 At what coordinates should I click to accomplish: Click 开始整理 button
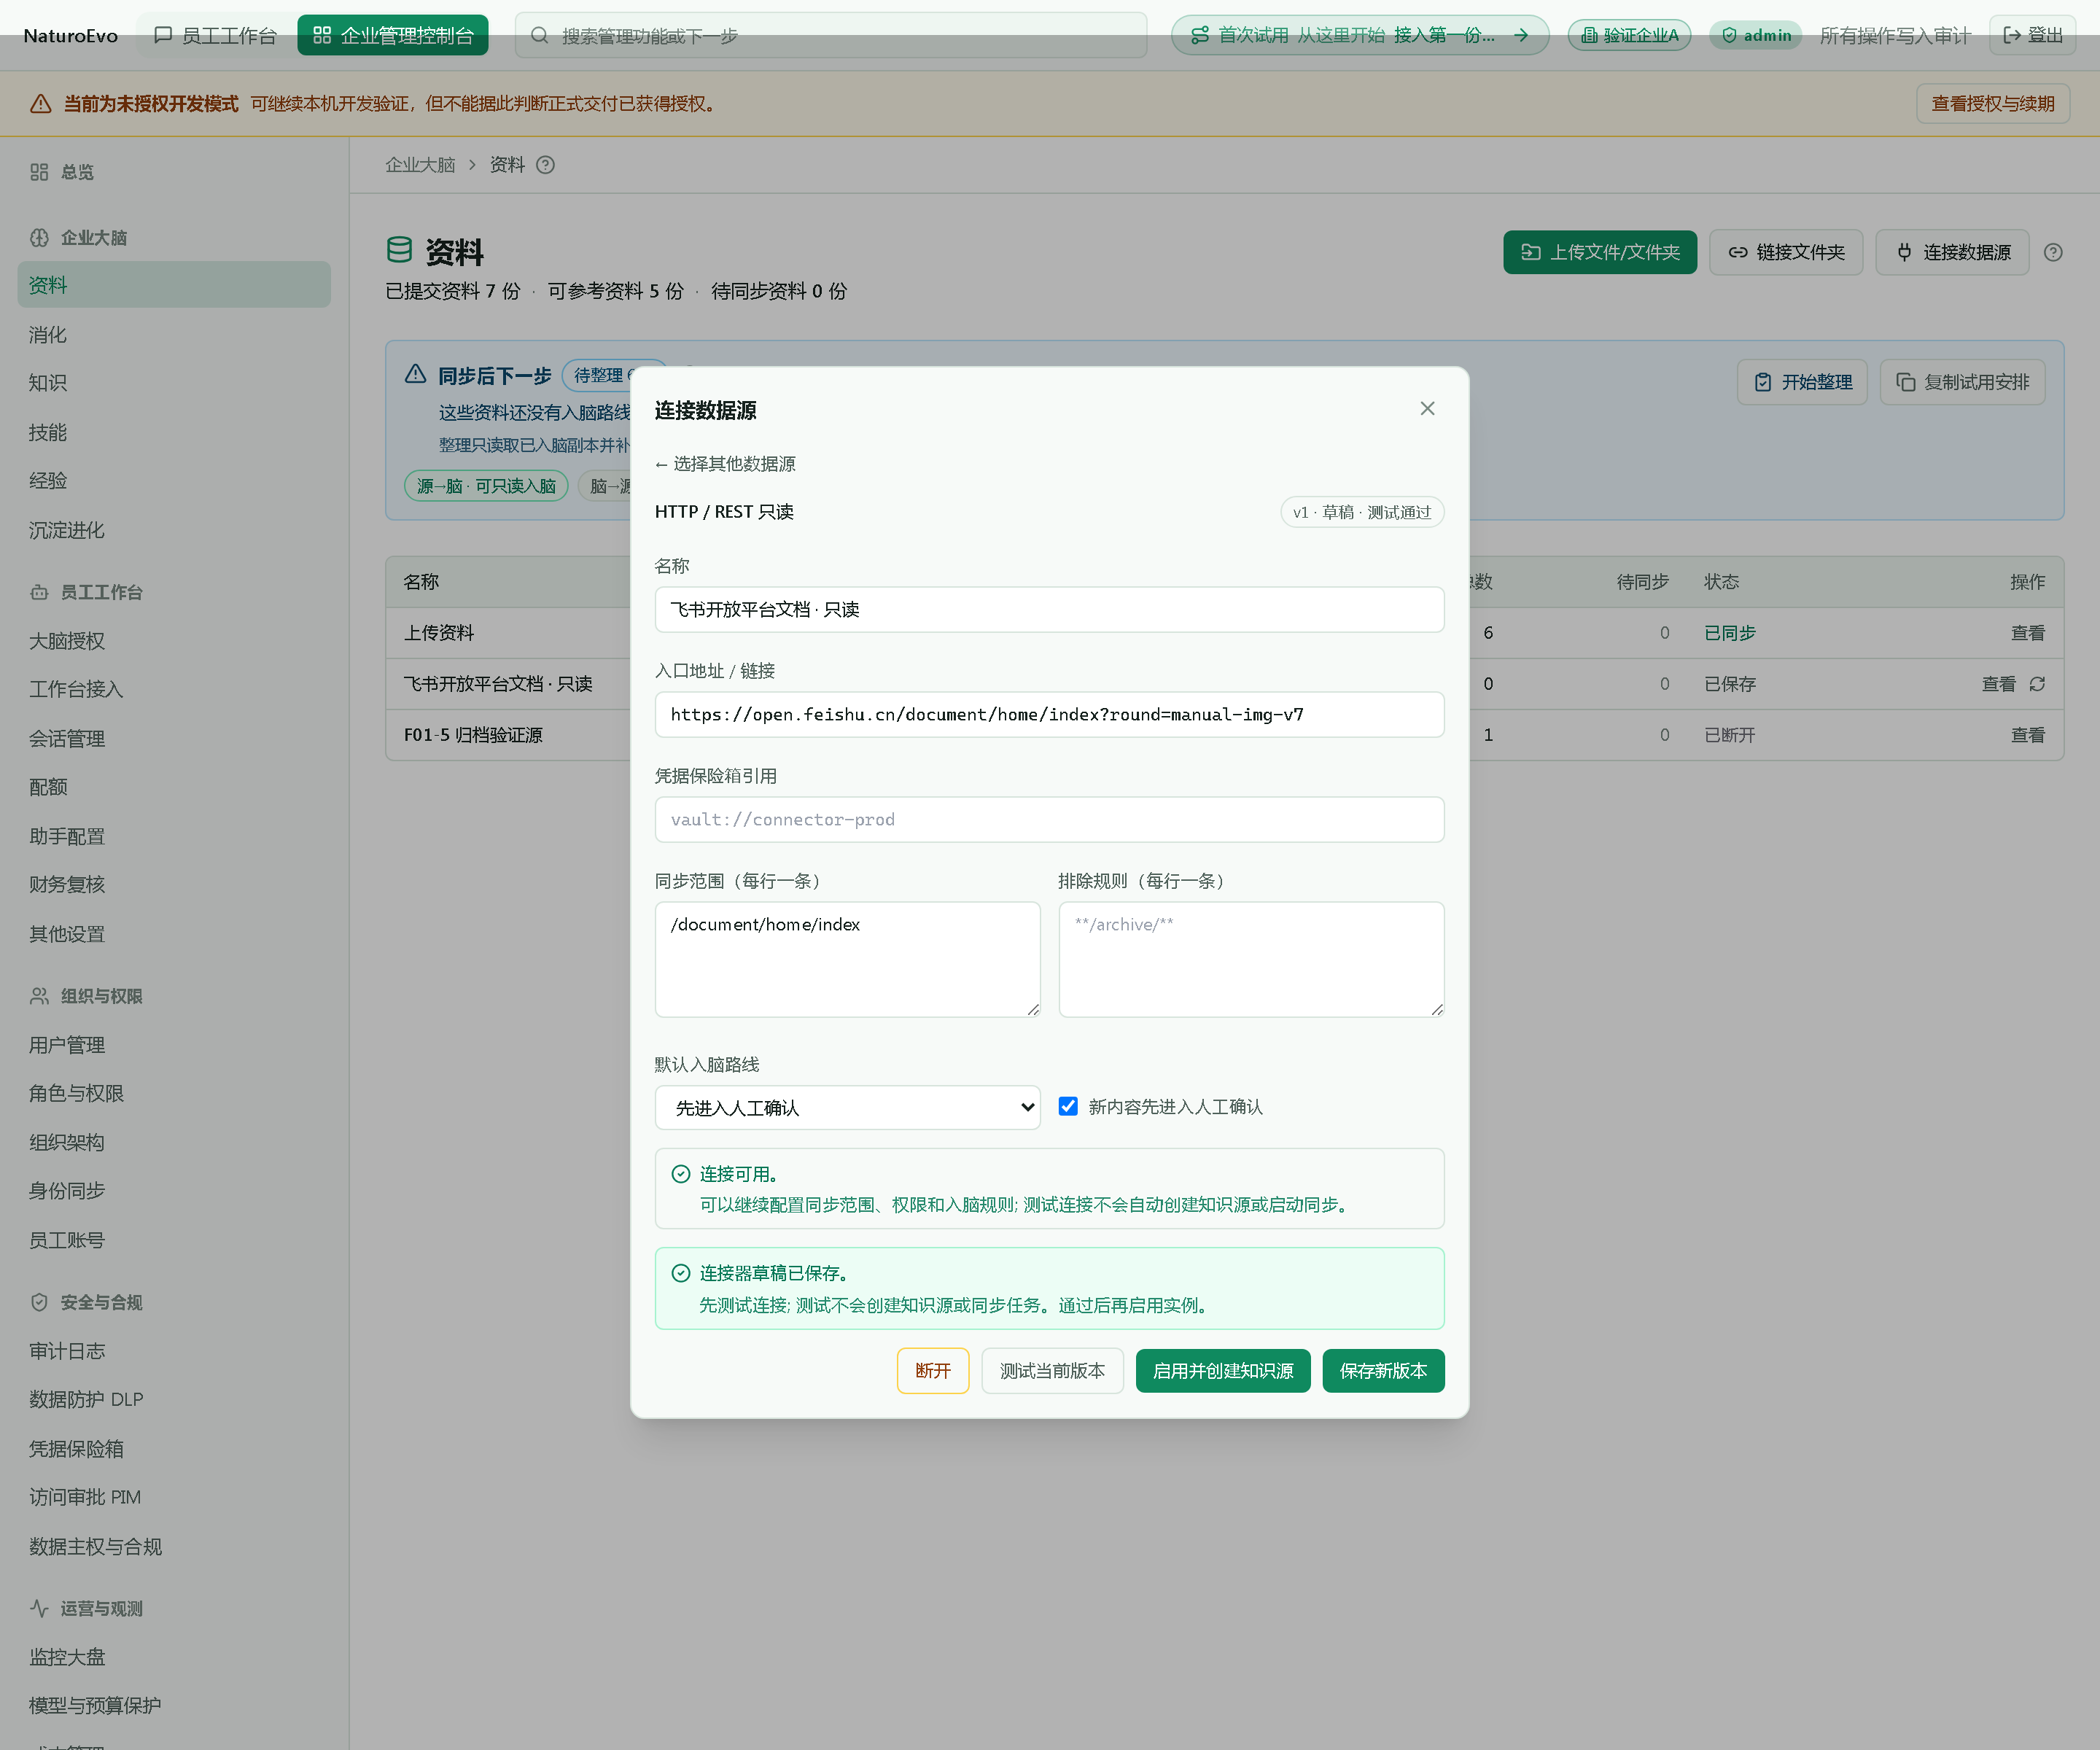1802,382
